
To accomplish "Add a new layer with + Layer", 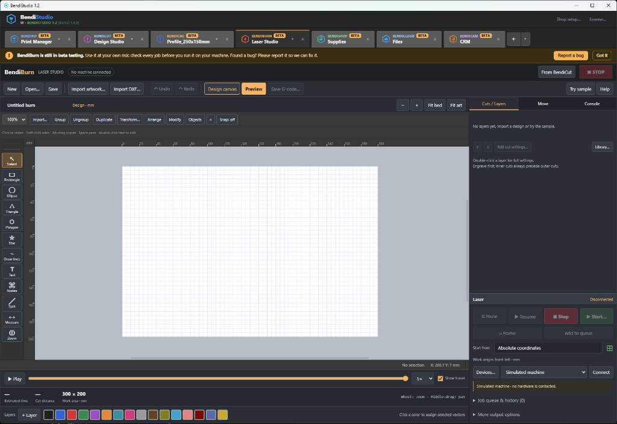I will [x=29, y=415].
